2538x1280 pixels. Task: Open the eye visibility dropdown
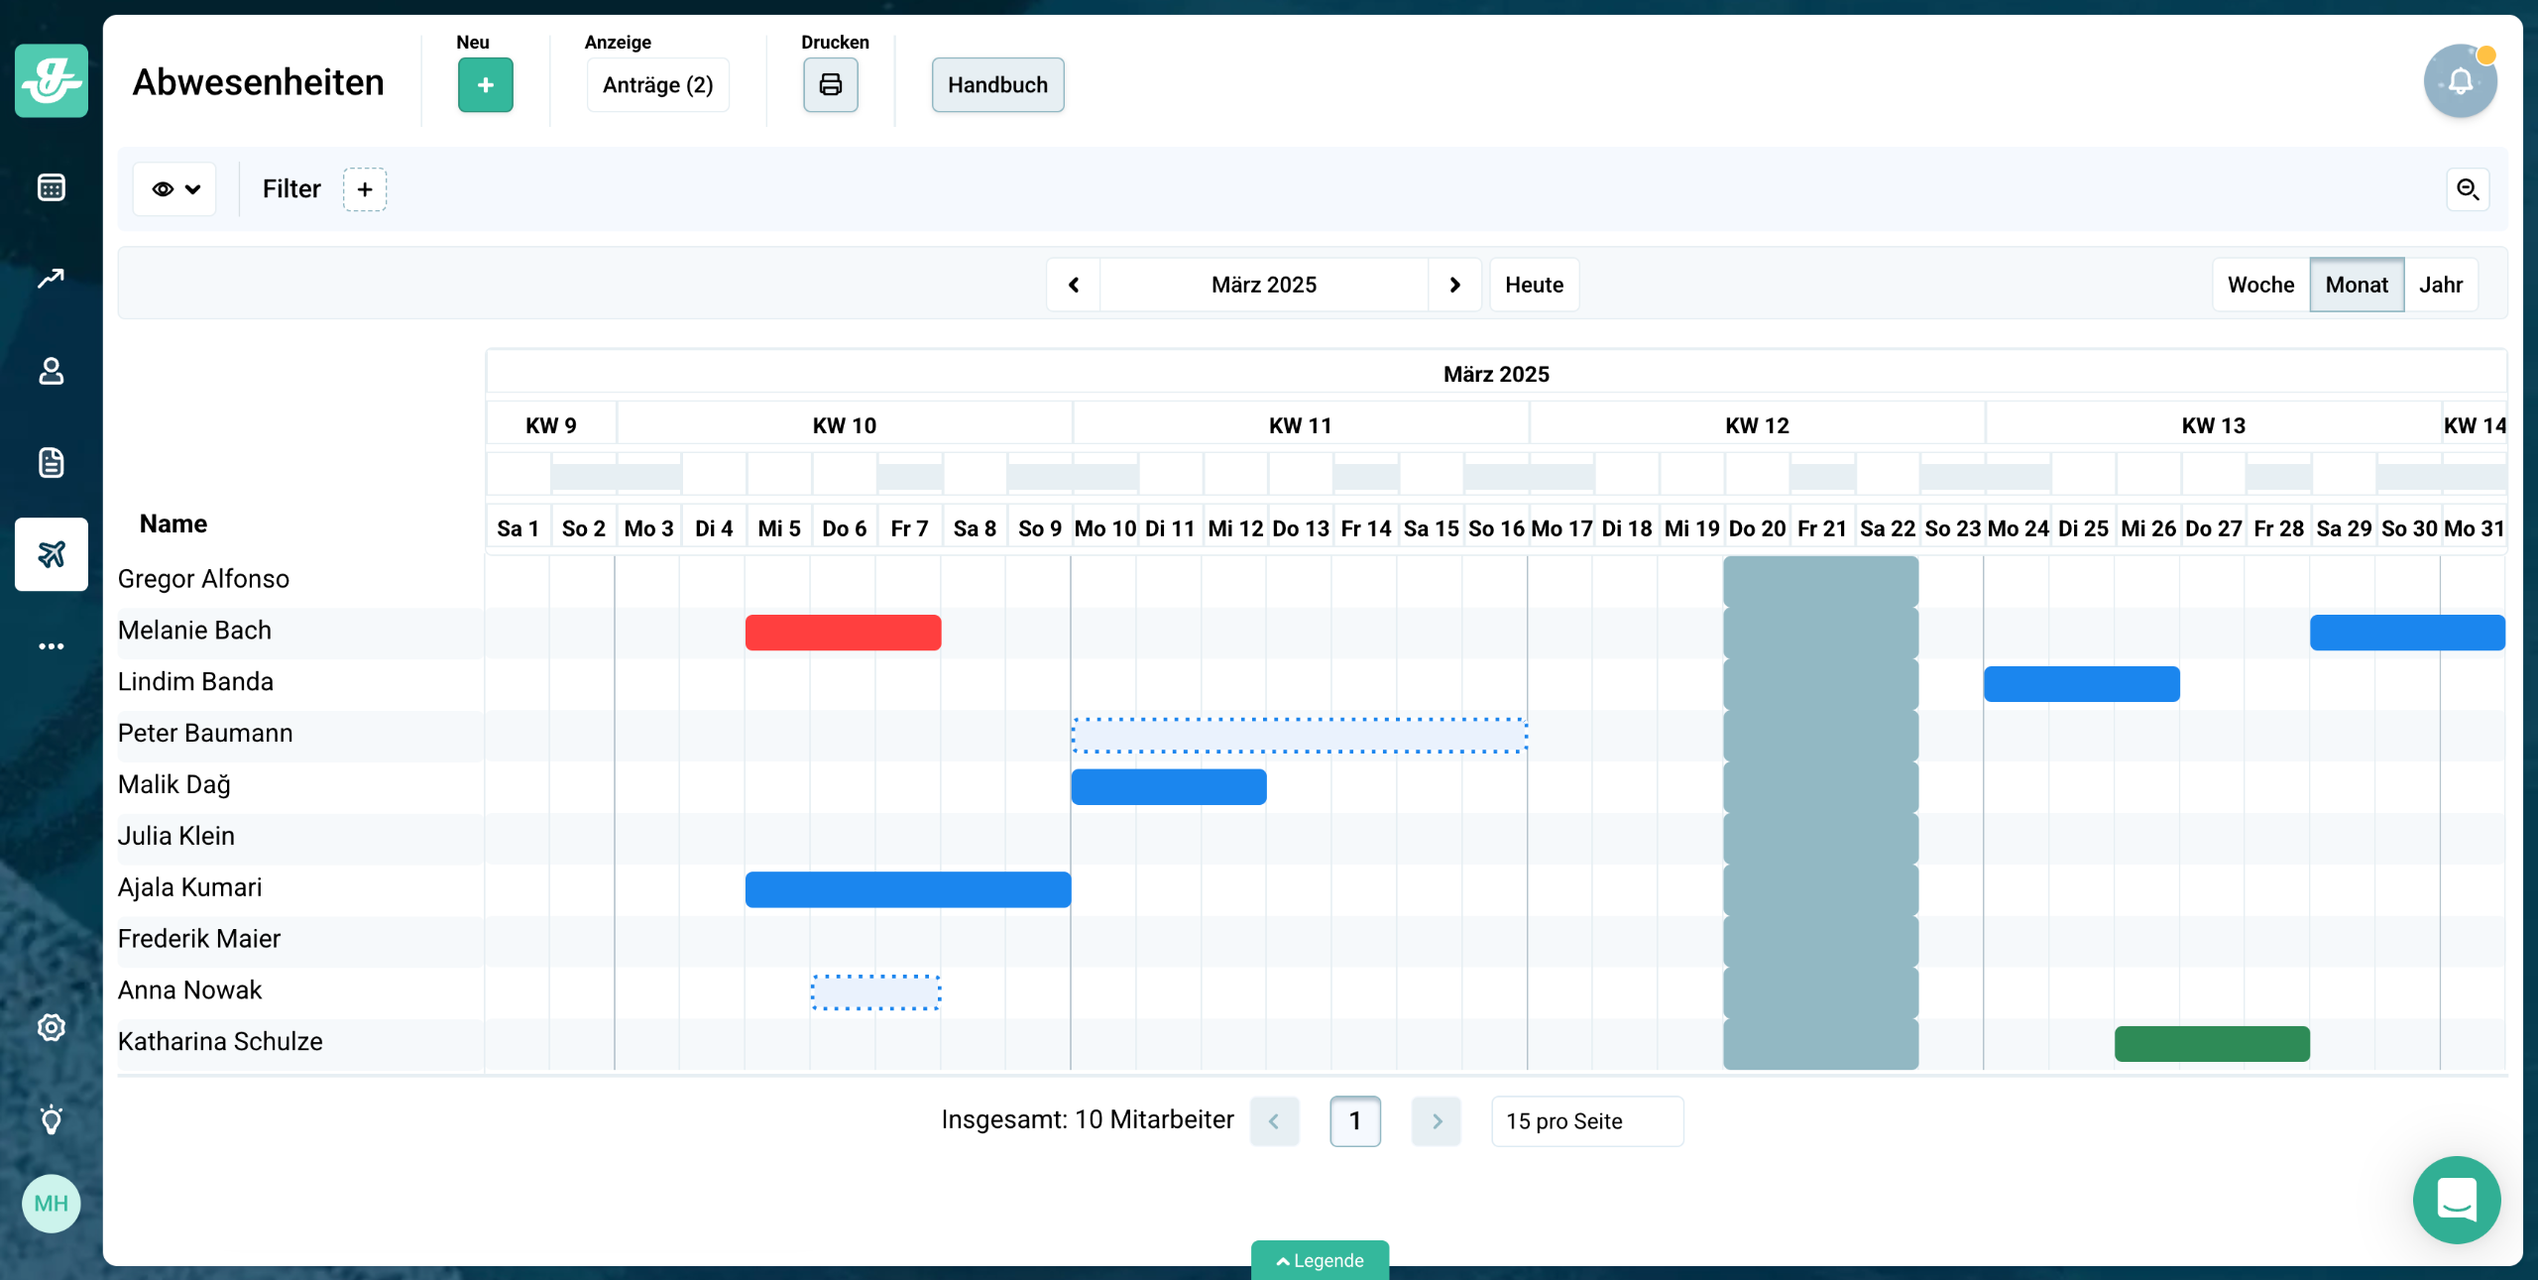[175, 189]
